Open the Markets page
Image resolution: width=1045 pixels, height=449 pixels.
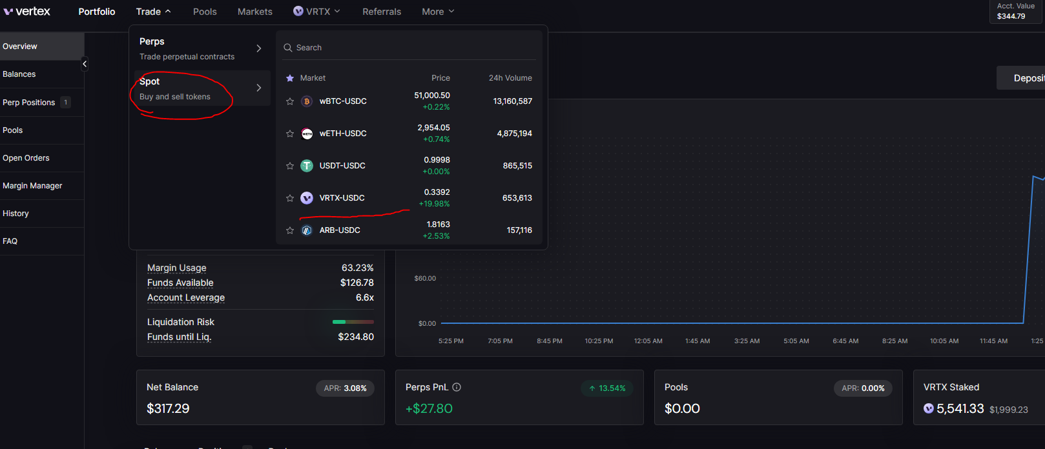255,12
